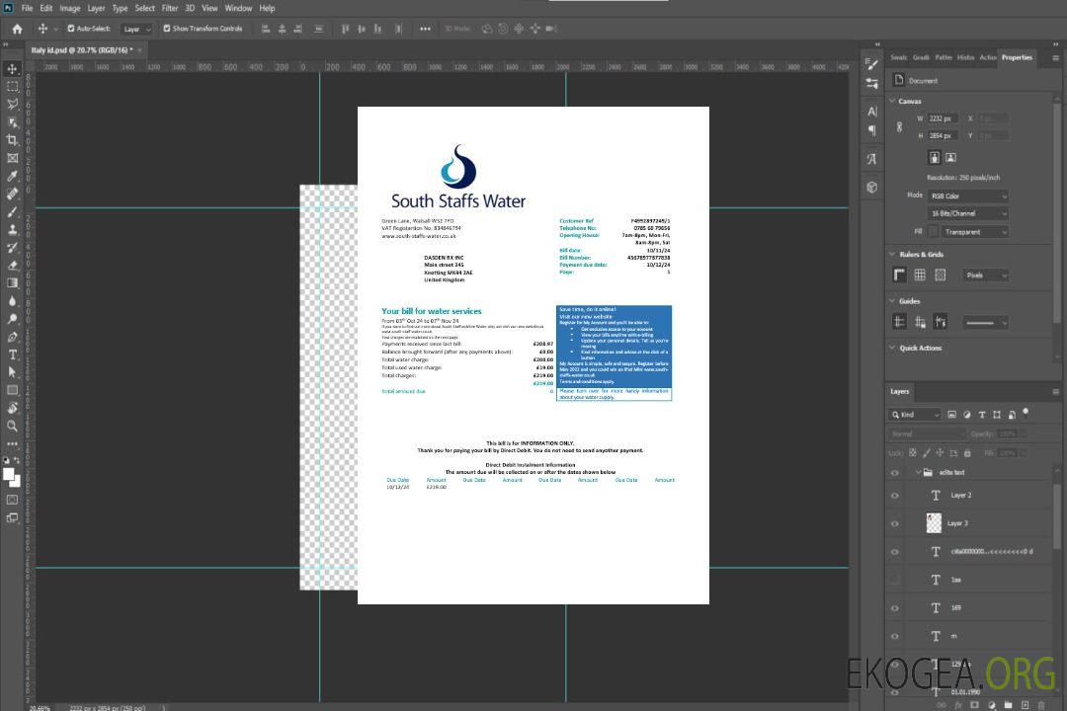This screenshot has width=1067, height=711.
Task: Open the layer Kind filter dropdown
Action: 915,415
